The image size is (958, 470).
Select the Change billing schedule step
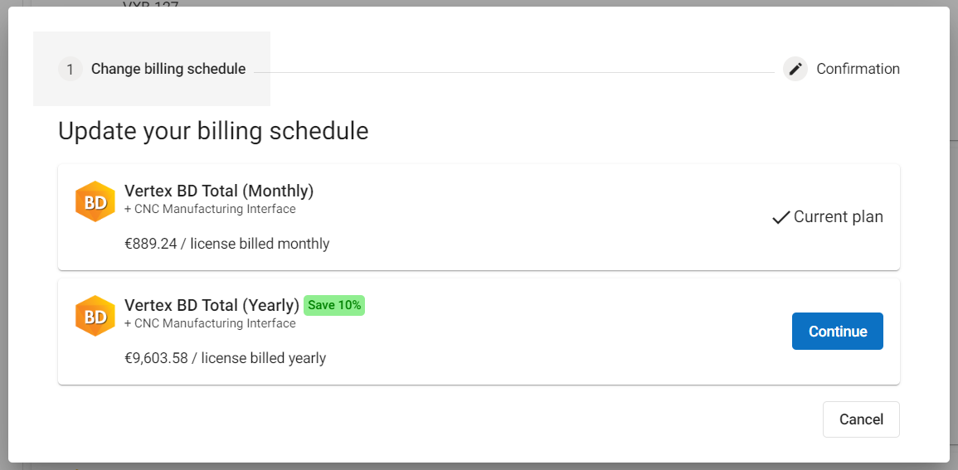pos(168,69)
